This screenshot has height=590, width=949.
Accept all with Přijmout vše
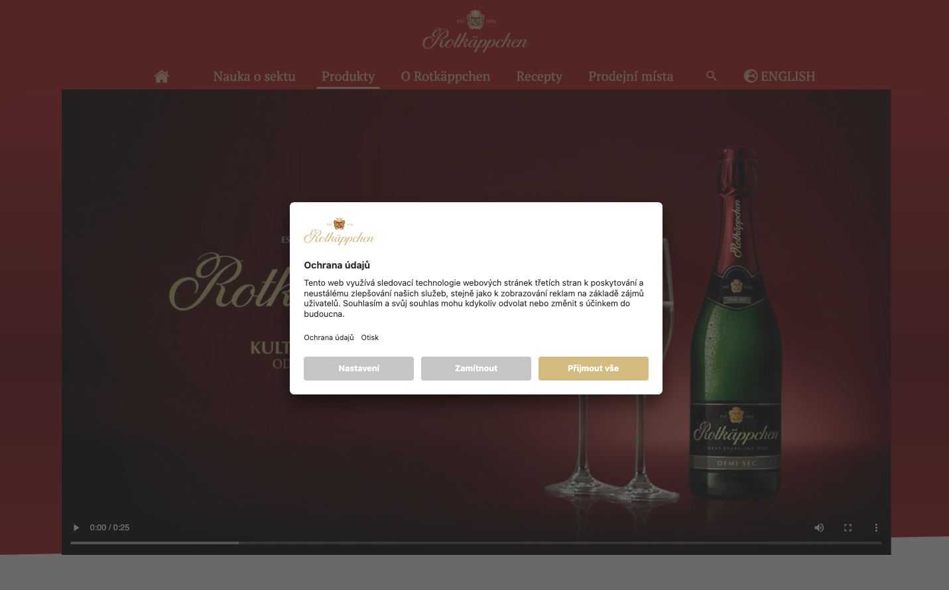tap(594, 369)
